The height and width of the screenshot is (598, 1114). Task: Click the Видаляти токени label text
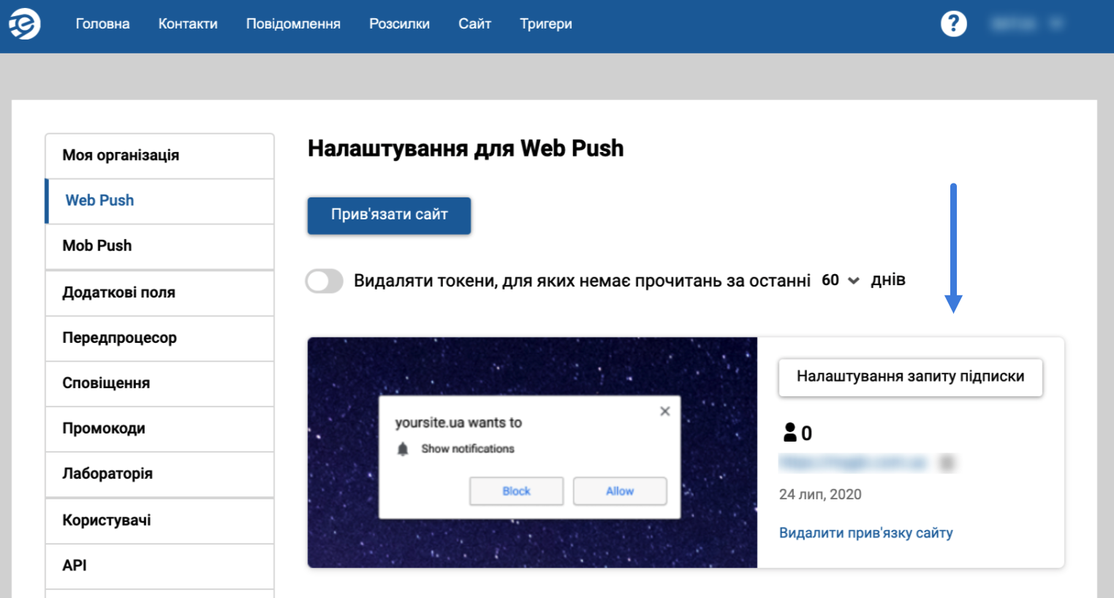click(x=583, y=281)
